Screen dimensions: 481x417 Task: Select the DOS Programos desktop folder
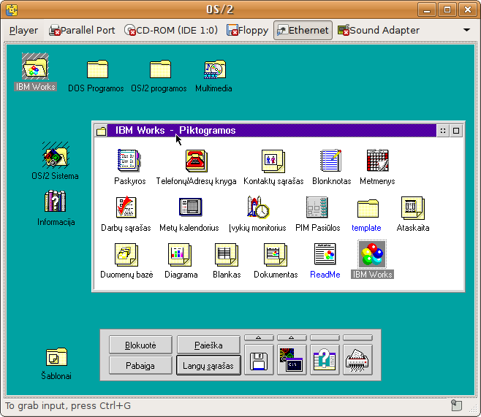tap(97, 69)
